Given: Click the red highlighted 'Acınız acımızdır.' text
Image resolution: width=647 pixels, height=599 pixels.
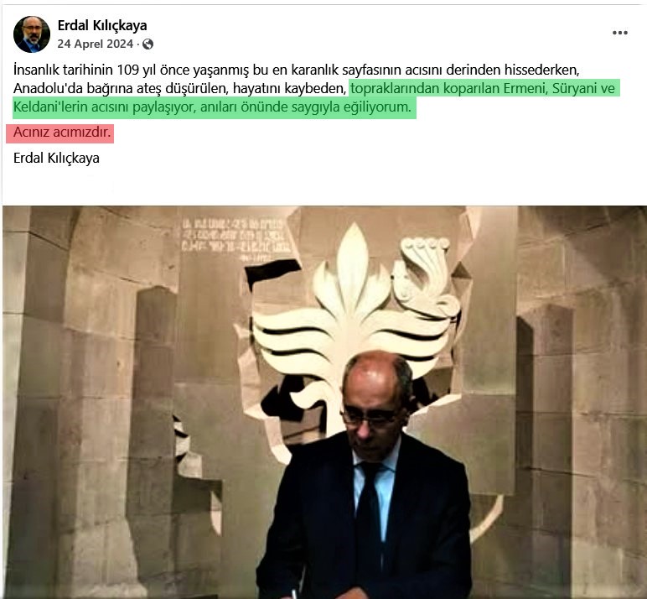Looking at the screenshot, I should [60, 133].
